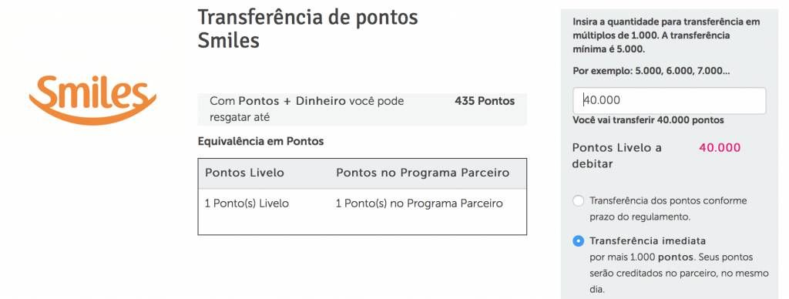Screen dimensions: 789x299
Task: Click the 'Transferência imediata' bold label
Action: pos(647,240)
